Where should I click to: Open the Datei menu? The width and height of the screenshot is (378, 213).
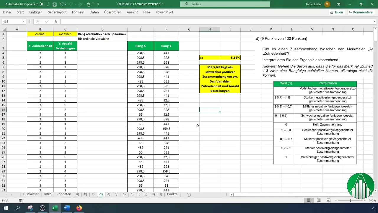click(7, 12)
